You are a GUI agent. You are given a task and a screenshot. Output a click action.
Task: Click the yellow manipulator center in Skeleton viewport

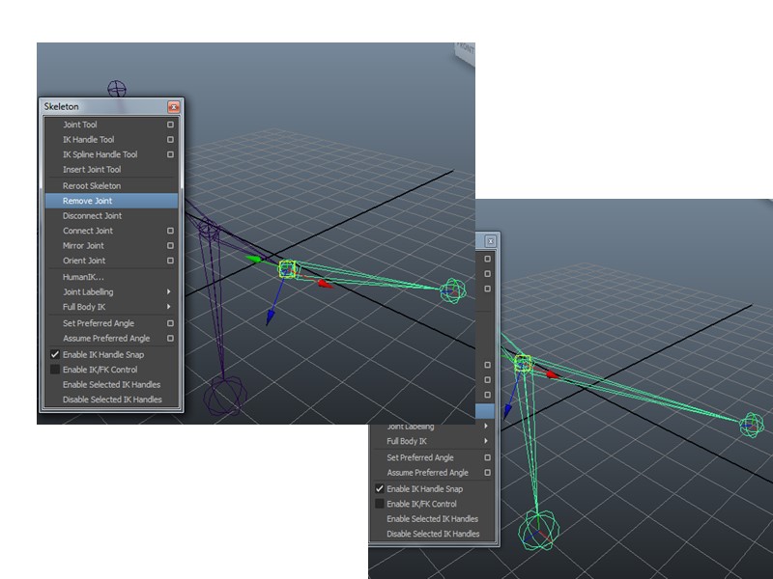coord(287,269)
